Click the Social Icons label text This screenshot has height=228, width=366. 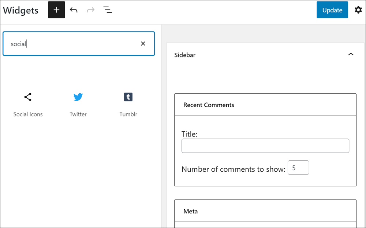[28, 114]
